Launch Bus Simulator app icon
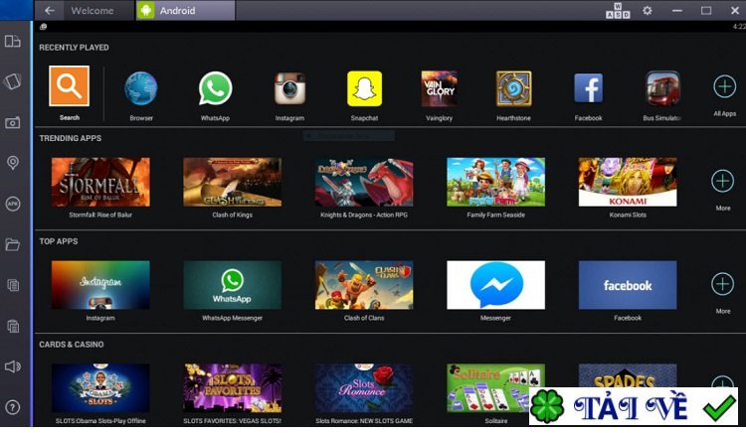Screen dimensions: 746x433 click(662, 88)
